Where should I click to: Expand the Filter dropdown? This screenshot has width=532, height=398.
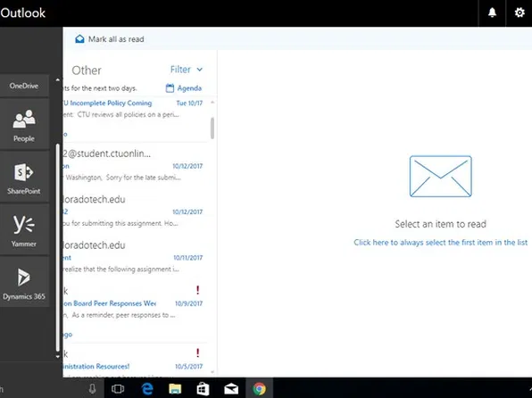coord(187,70)
